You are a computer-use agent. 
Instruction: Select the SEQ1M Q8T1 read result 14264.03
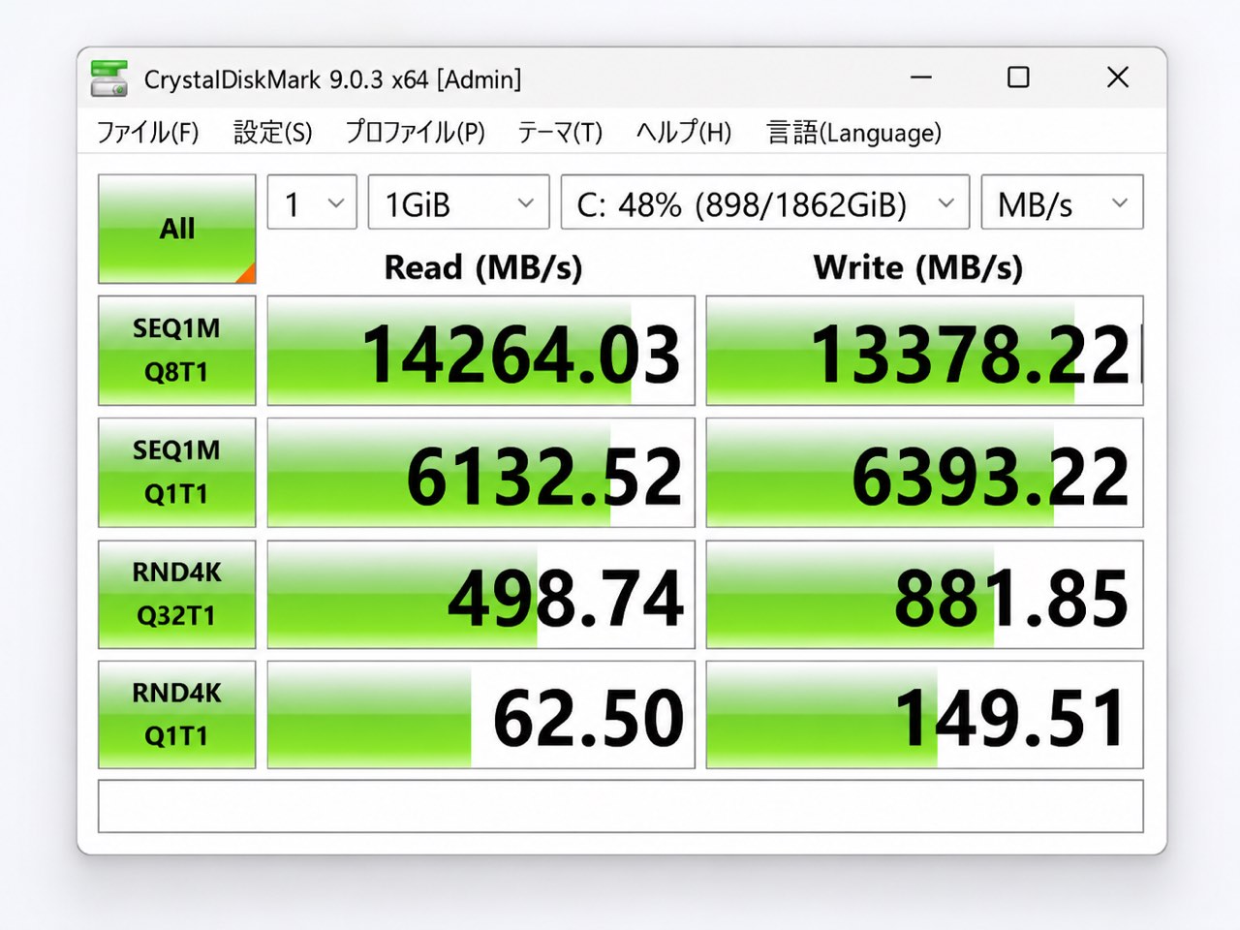[481, 351]
